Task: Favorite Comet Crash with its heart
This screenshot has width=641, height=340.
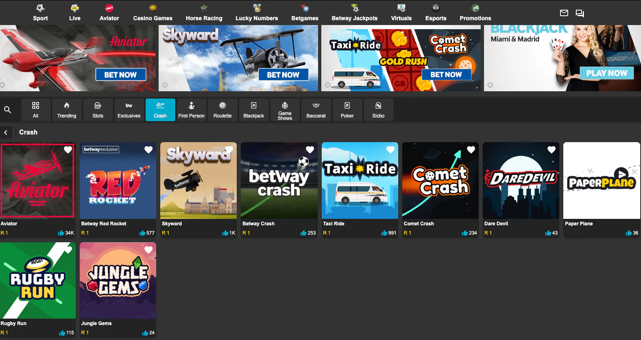Action: 471,150
